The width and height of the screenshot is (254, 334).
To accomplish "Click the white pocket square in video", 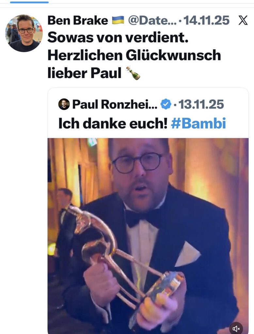I will [x=187, y=254].
